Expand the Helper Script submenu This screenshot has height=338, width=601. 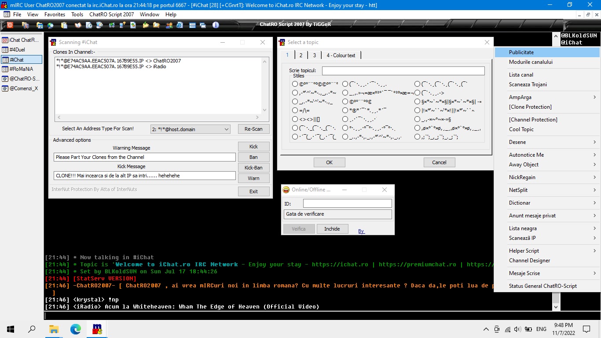[547, 251]
